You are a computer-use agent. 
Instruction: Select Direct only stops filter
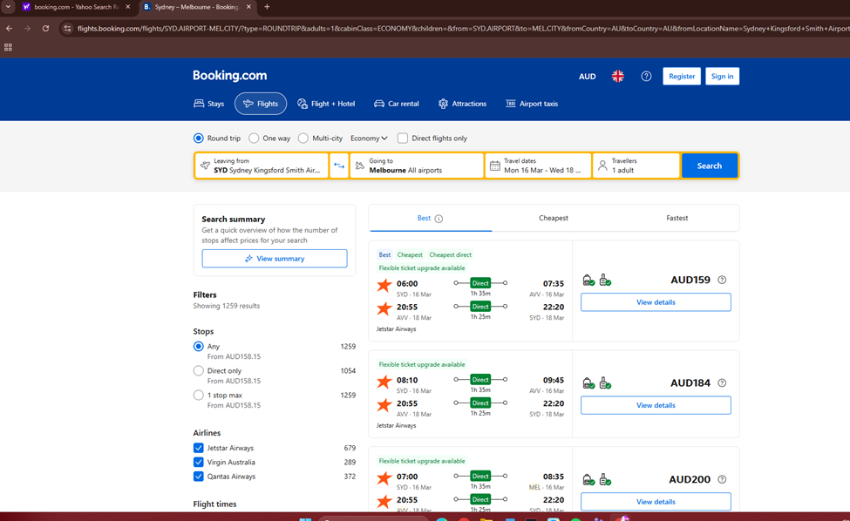pos(199,371)
